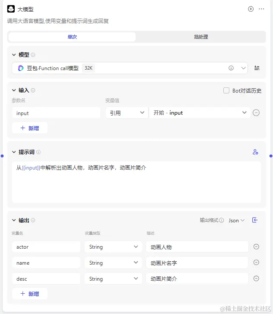Collapse the 提示词 section
The height and width of the screenshot is (314, 273).
pos(14,152)
